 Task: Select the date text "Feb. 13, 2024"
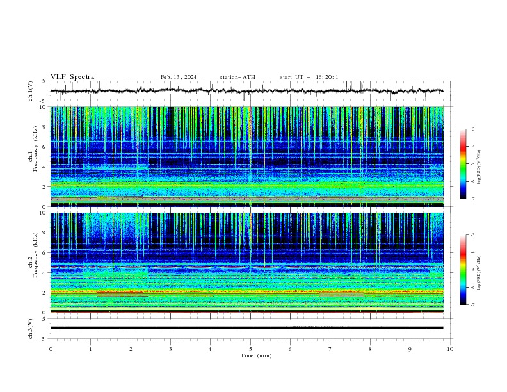click(179, 77)
